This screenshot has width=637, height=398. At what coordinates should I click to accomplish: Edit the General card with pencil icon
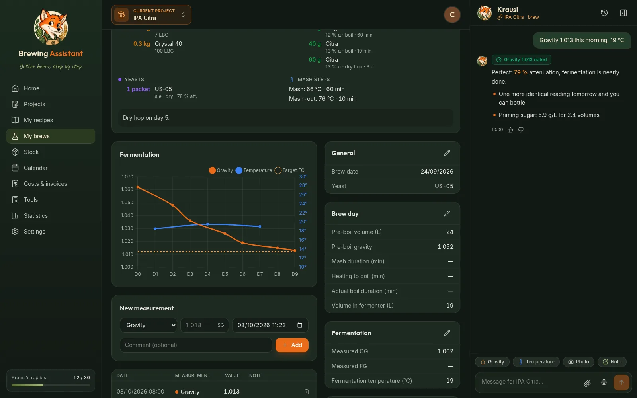coord(447,153)
